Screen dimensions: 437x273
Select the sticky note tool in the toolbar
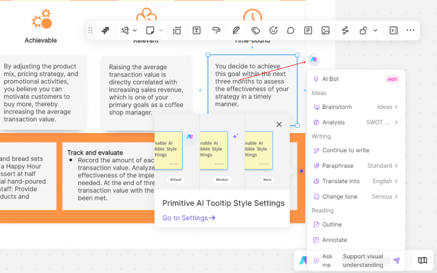coord(150,30)
